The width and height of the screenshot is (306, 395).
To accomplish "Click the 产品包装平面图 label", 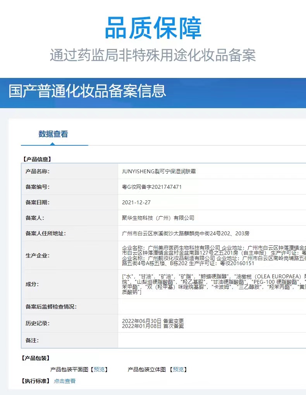I will tap(69, 369).
